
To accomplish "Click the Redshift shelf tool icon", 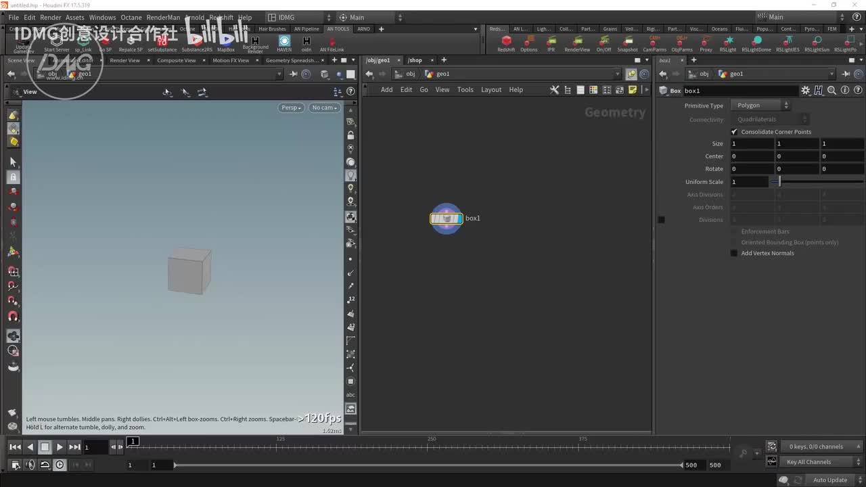I will (506, 41).
